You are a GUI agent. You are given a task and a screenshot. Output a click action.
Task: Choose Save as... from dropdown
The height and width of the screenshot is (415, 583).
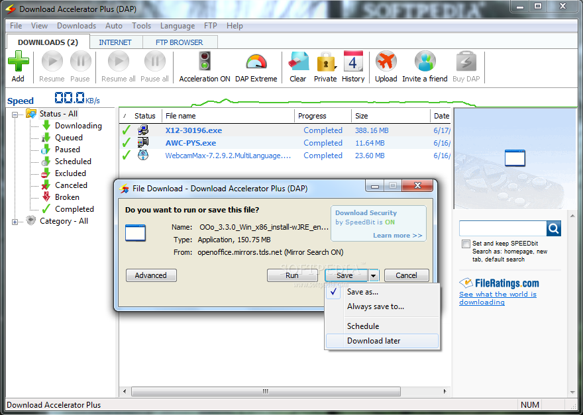(382, 292)
